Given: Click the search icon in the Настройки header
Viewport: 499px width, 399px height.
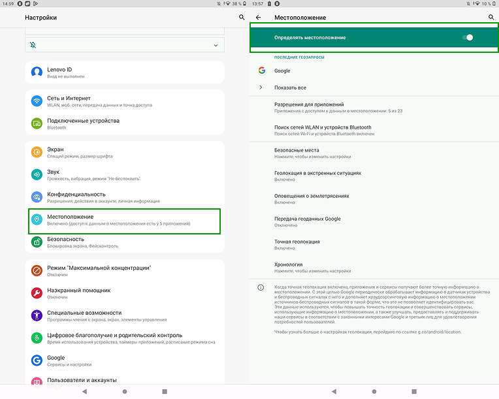Looking at the screenshot, I should (242, 17).
